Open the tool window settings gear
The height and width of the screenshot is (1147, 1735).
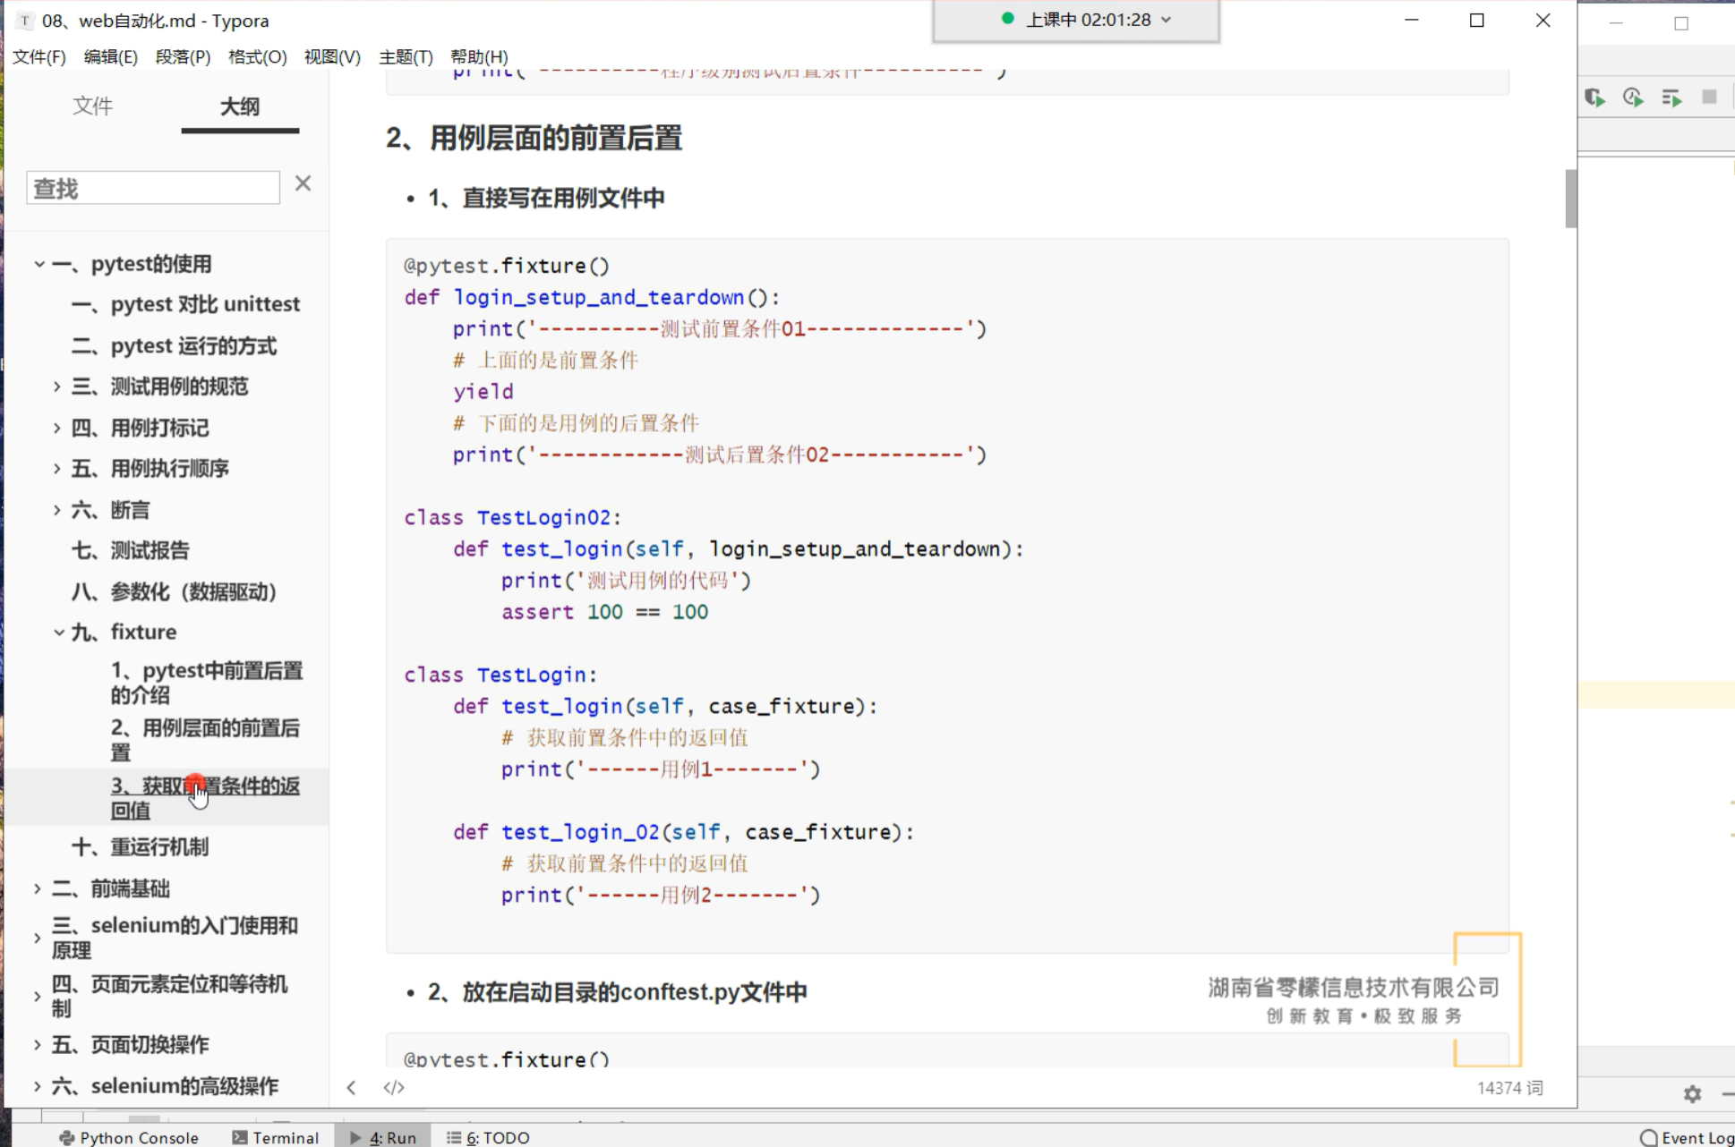[1692, 1093]
